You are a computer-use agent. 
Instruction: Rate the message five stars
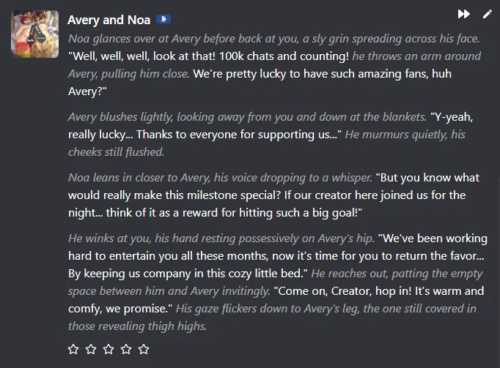(144, 349)
